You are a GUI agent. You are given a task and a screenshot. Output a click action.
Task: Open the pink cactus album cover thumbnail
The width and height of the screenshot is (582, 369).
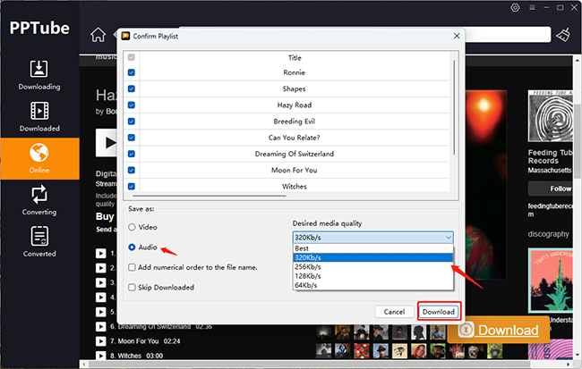[551, 280]
